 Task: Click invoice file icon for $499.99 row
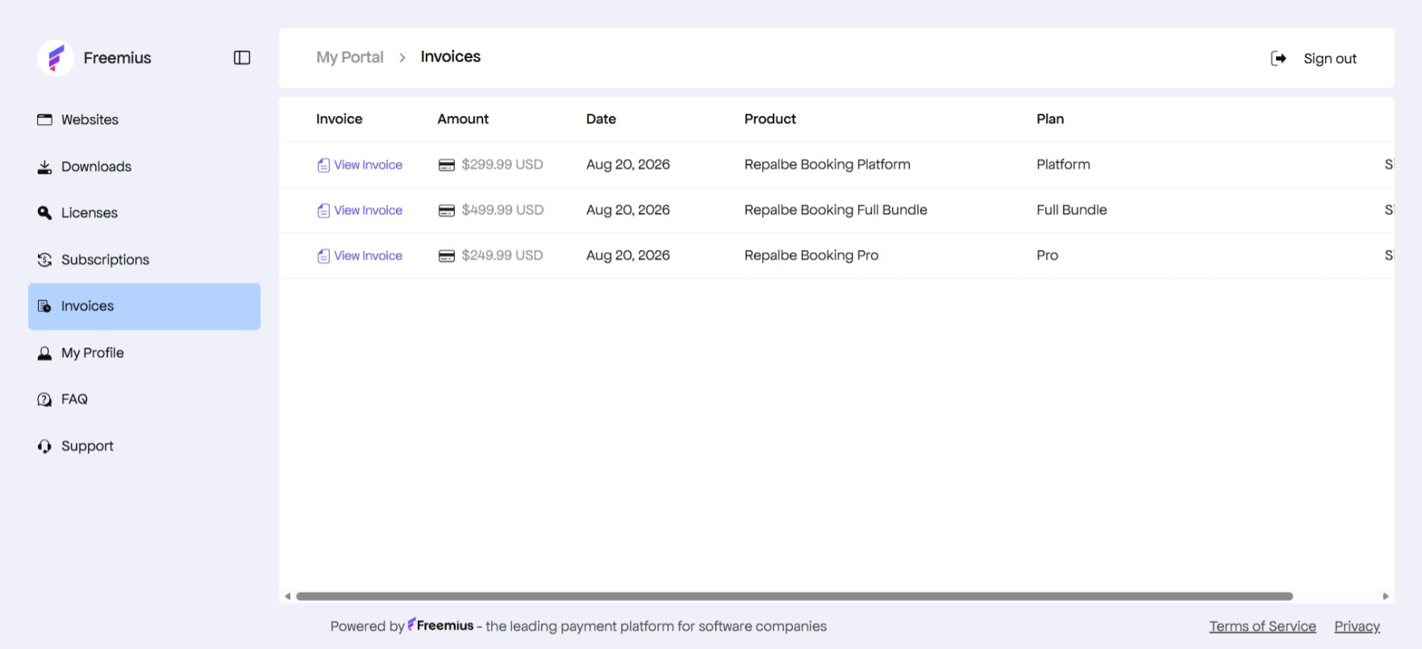(x=323, y=210)
